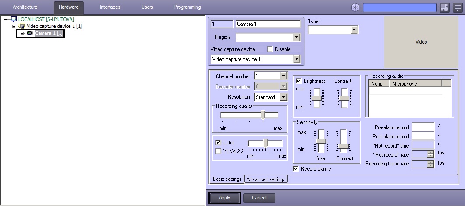
Task: Click the Video capture device chip icon
Action: click(x=21, y=26)
